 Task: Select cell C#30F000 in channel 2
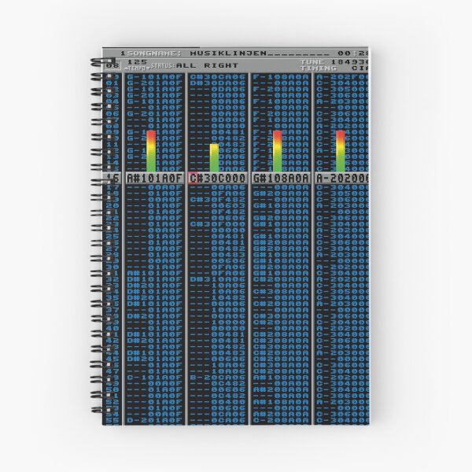(218, 224)
